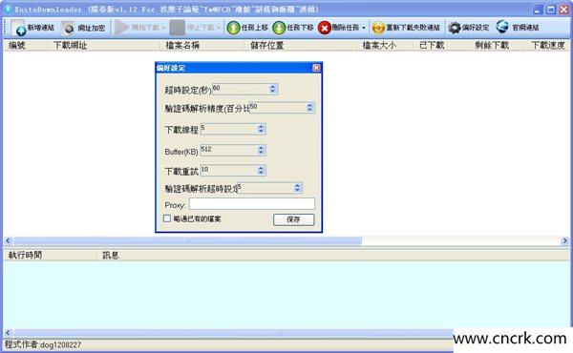Click the 檔案名稱 column header
Image resolution: width=573 pixels, height=353 pixels.
pyautogui.click(x=202, y=45)
